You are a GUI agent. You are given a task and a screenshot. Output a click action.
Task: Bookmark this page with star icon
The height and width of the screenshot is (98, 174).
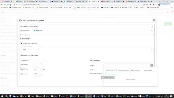pyautogui.click(x=147, y=5)
